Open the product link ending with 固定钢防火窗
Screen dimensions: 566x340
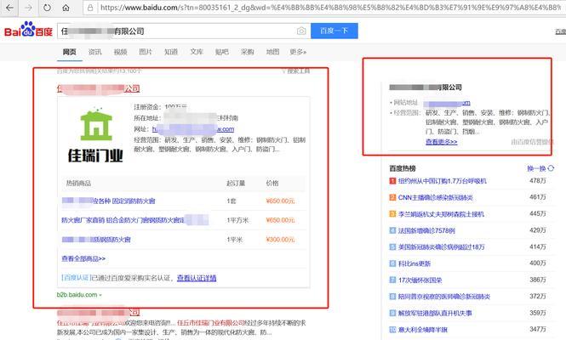[108, 201]
